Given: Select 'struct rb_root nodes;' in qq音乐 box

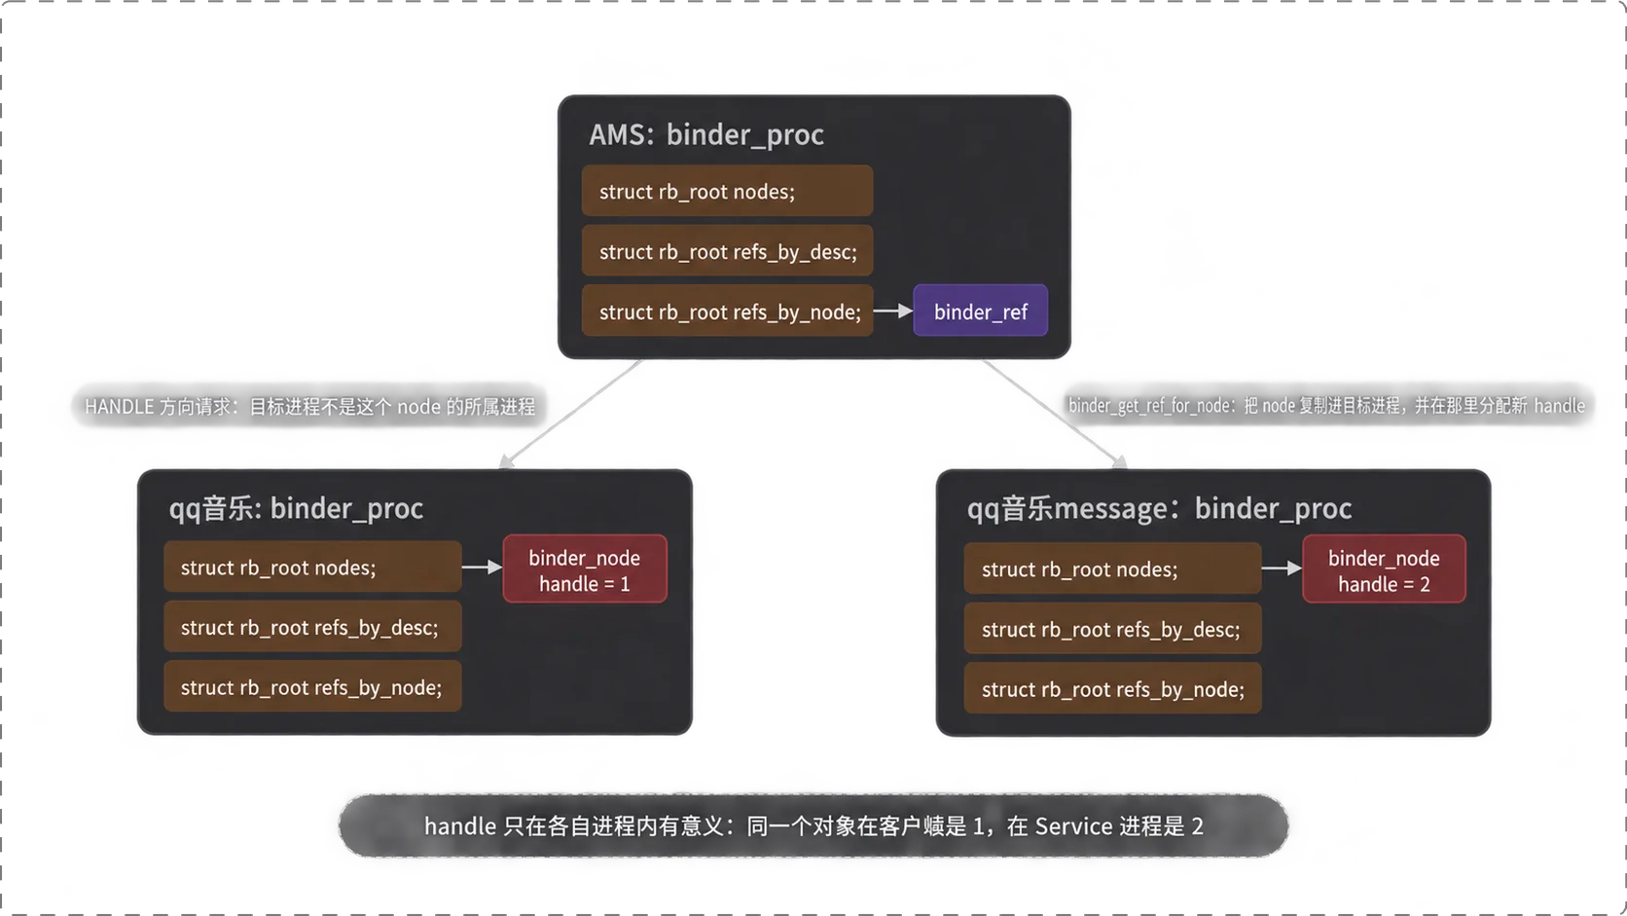Looking at the screenshot, I should [x=312, y=568].
